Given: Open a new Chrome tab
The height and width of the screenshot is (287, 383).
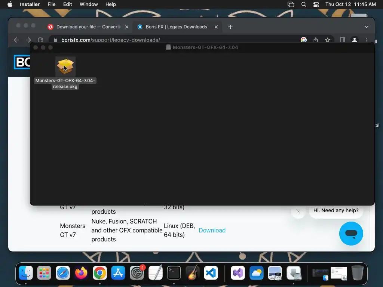Looking at the screenshot, I should (x=230, y=27).
